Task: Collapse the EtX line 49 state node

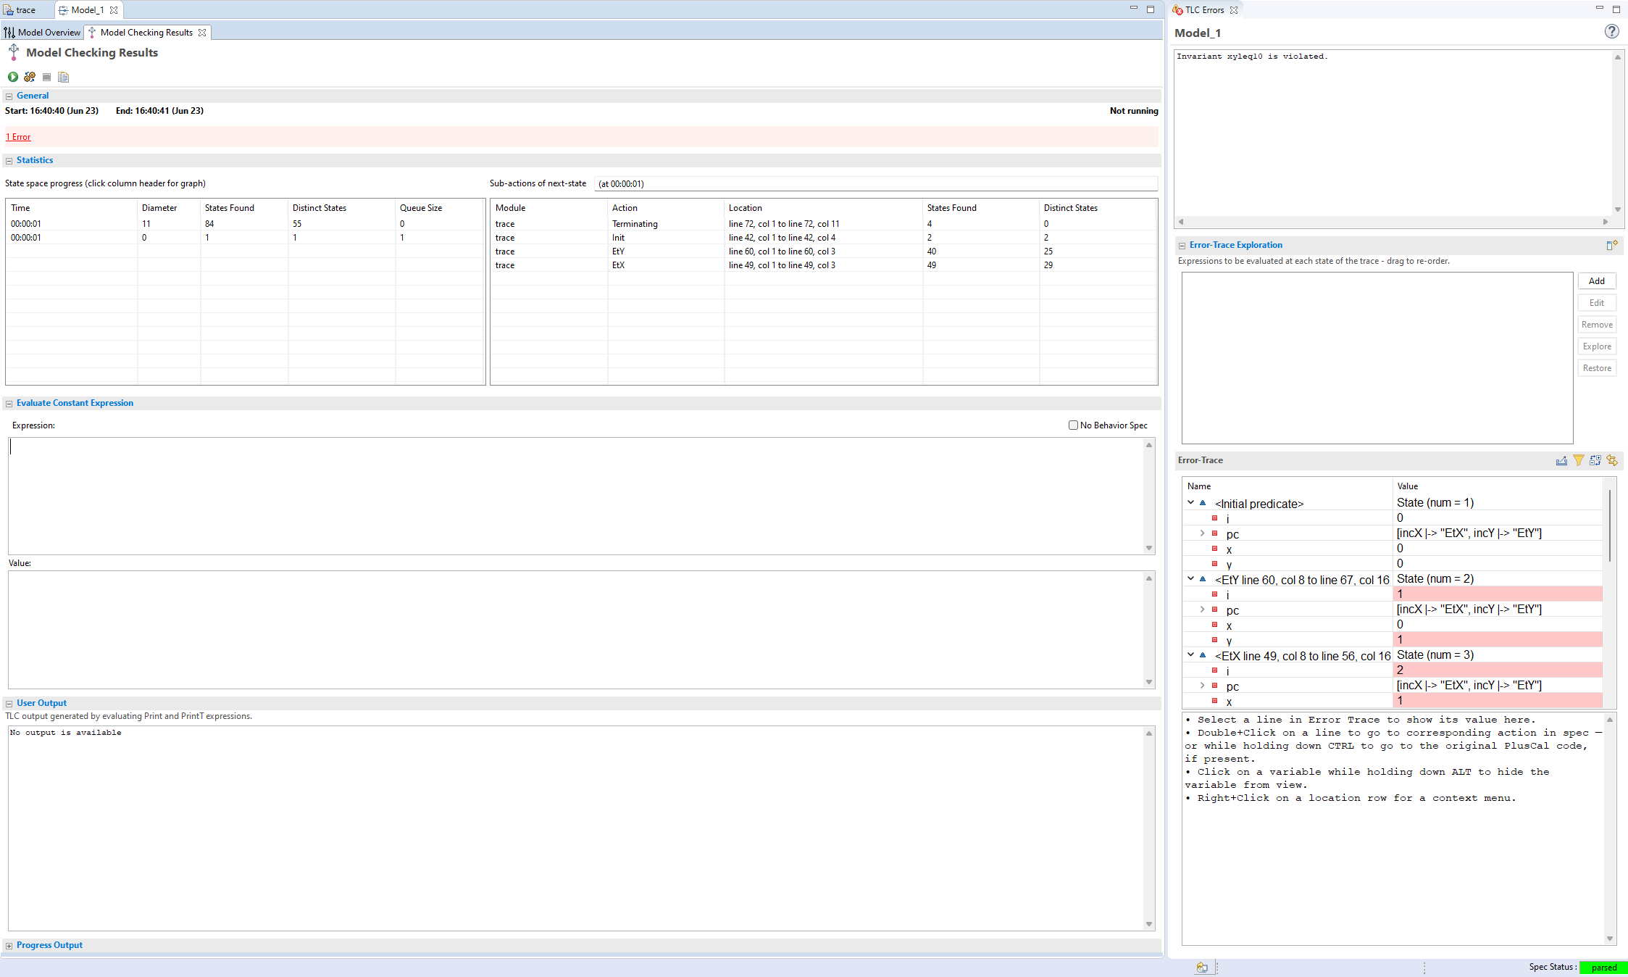Action: [1190, 654]
